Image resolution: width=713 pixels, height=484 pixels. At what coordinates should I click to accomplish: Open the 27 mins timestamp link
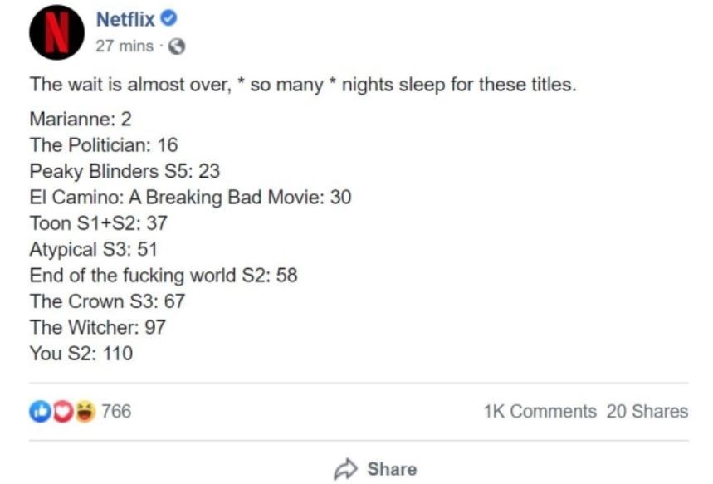[125, 46]
